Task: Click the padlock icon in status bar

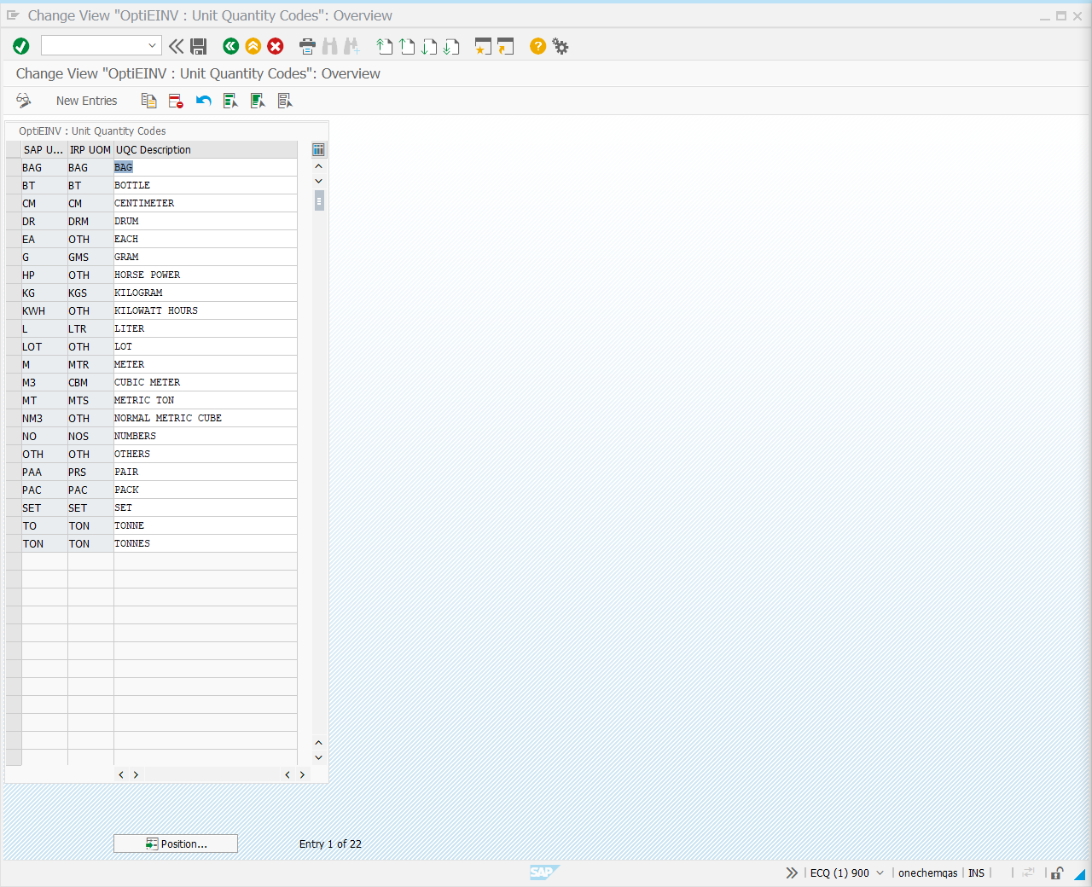Action: [x=1057, y=873]
